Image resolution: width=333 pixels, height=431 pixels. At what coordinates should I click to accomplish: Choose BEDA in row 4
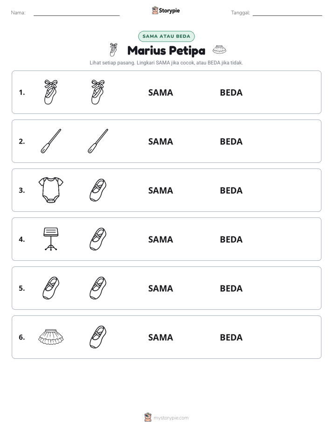click(x=231, y=239)
